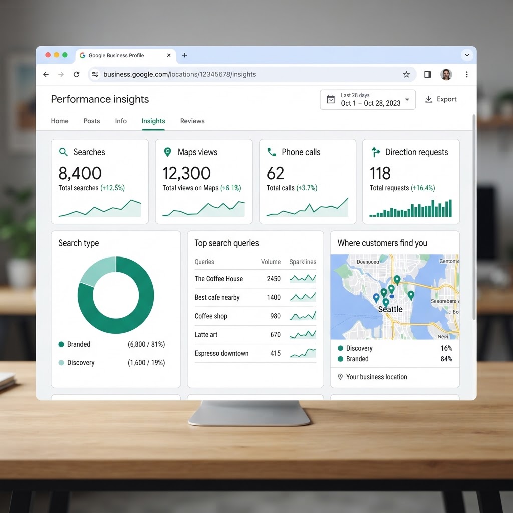Click the Direction requests bar chart
513x513 pixels.
(411, 208)
